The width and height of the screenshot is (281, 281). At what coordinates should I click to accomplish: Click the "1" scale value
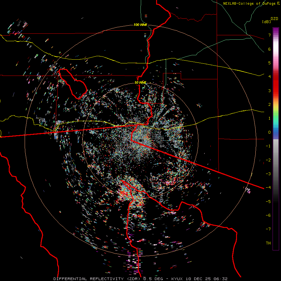point(269,118)
